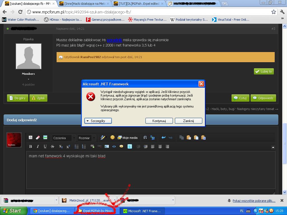Open the Czcionka font dropdown
The height and width of the screenshot is (215, 287).
point(64,138)
